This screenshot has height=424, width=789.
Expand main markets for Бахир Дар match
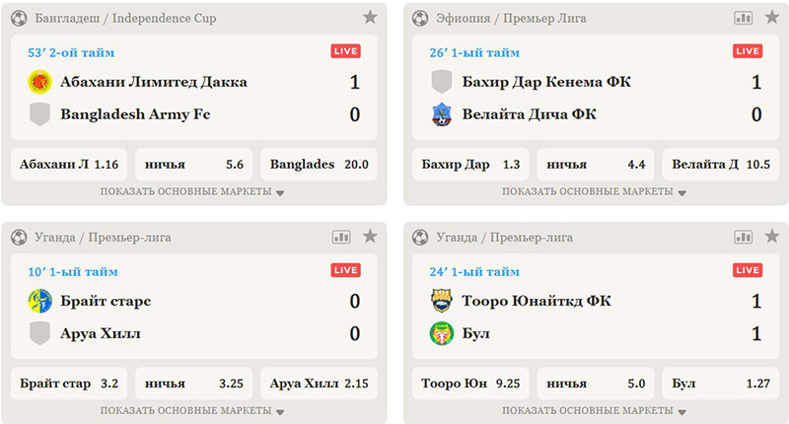click(x=594, y=191)
